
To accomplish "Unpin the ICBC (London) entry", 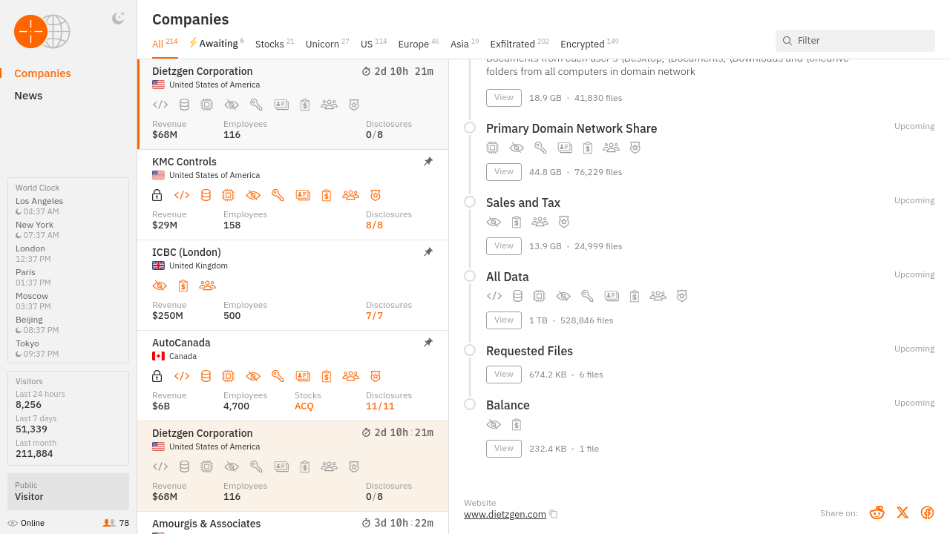I will (x=428, y=252).
